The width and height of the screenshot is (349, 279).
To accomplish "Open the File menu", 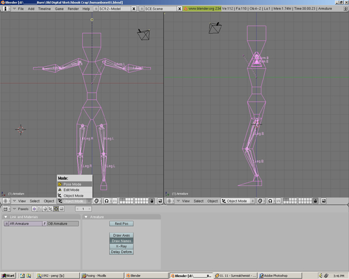I will click(21, 9).
